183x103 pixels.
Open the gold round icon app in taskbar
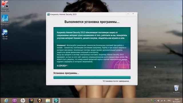tap(39, 100)
